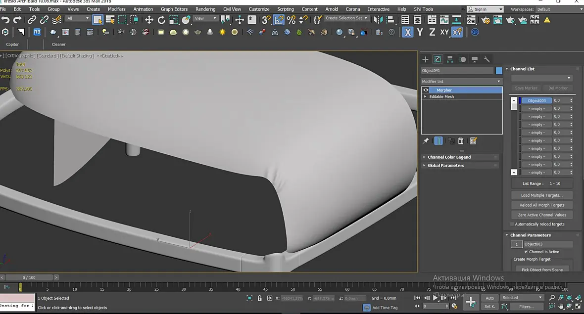Open the Create Selection Set dropdown
Screen dimensions: 584x314
coord(346,18)
